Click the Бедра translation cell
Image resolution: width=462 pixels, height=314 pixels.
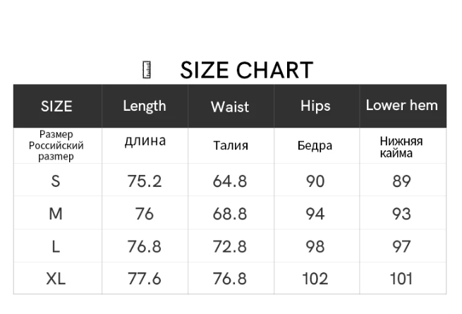coord(315,146)
